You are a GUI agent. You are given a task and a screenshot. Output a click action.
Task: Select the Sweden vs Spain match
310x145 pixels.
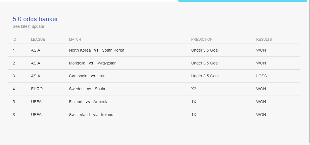pyautogui.click(x=87, y=89)
